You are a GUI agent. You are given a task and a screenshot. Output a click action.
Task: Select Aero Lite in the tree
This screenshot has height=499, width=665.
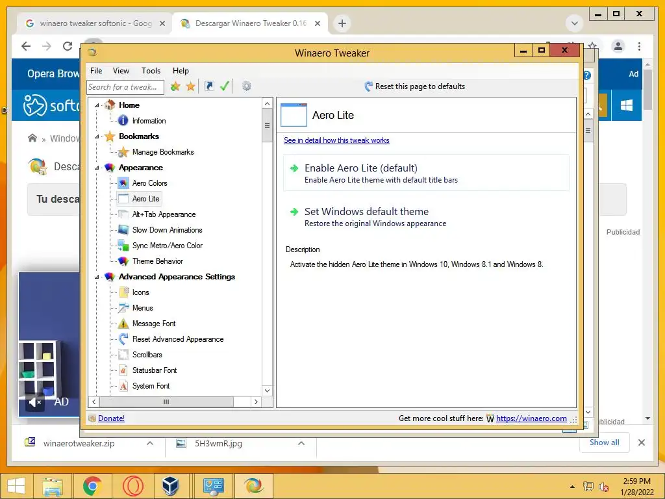(145, 199)
